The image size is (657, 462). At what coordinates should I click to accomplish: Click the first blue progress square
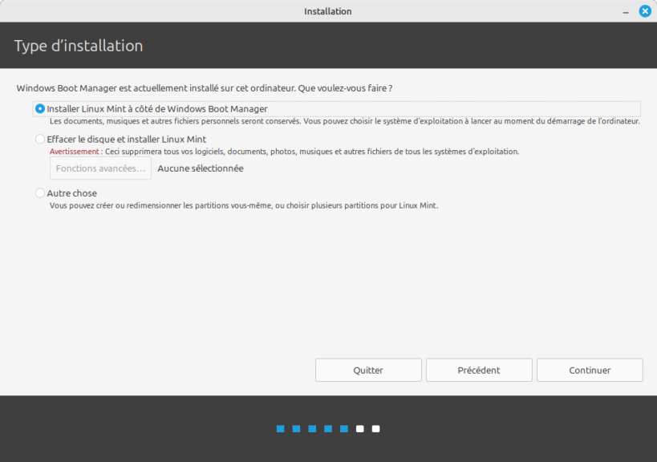tap(281, 429)
